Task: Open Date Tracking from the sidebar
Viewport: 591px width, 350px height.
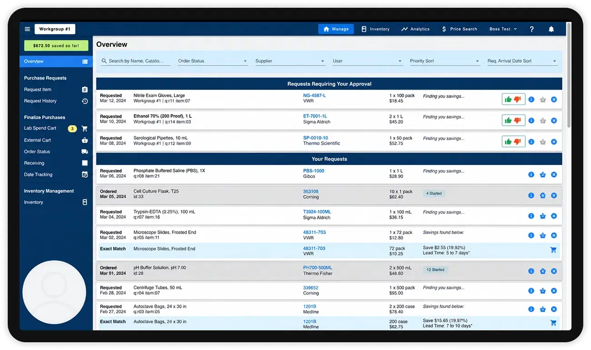Action: 56,175
